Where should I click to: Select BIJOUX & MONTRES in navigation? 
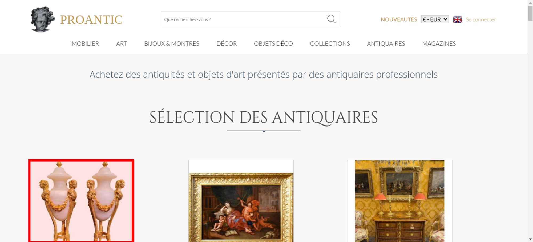pyautogui.click(x=172, y=43)
